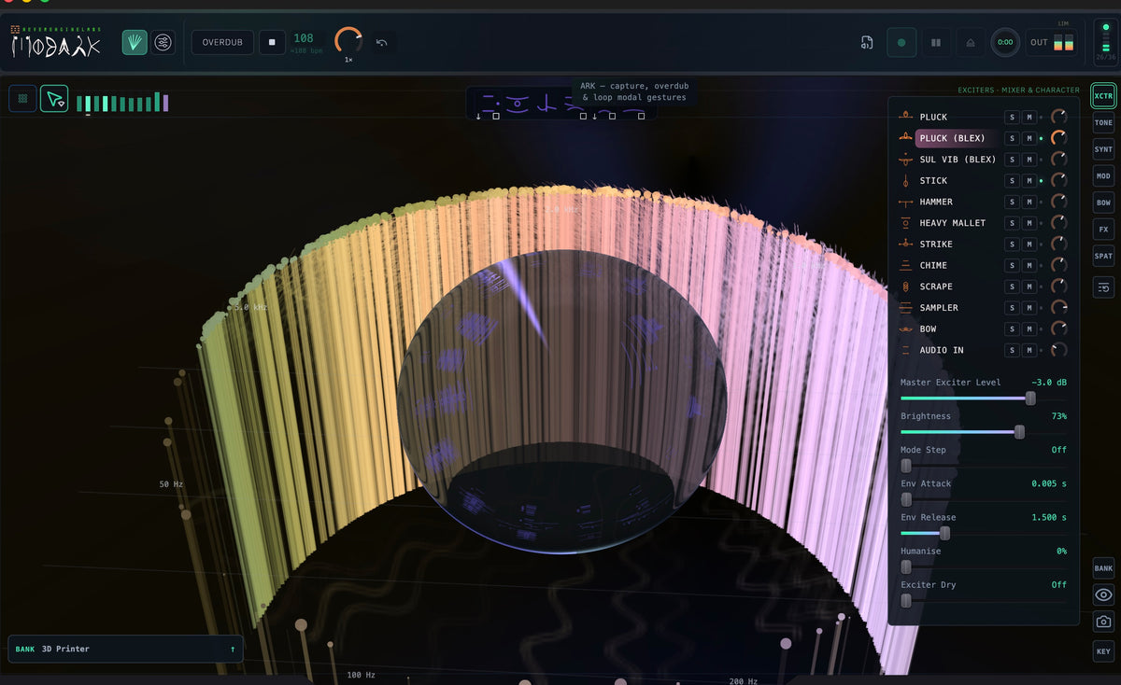This screenshot has width=1121, height=685.
Task: Select the fan-shaped view mode icon
Action: [135, 42]
